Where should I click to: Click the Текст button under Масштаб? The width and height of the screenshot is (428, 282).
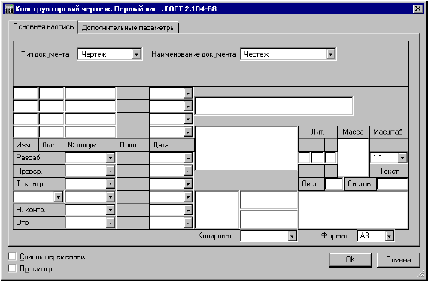tap(389, 171)
